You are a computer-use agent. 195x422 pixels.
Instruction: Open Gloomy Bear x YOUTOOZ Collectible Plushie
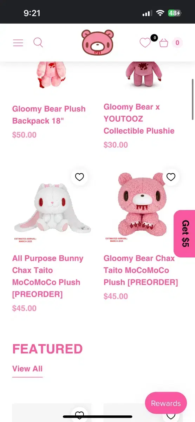139,119
